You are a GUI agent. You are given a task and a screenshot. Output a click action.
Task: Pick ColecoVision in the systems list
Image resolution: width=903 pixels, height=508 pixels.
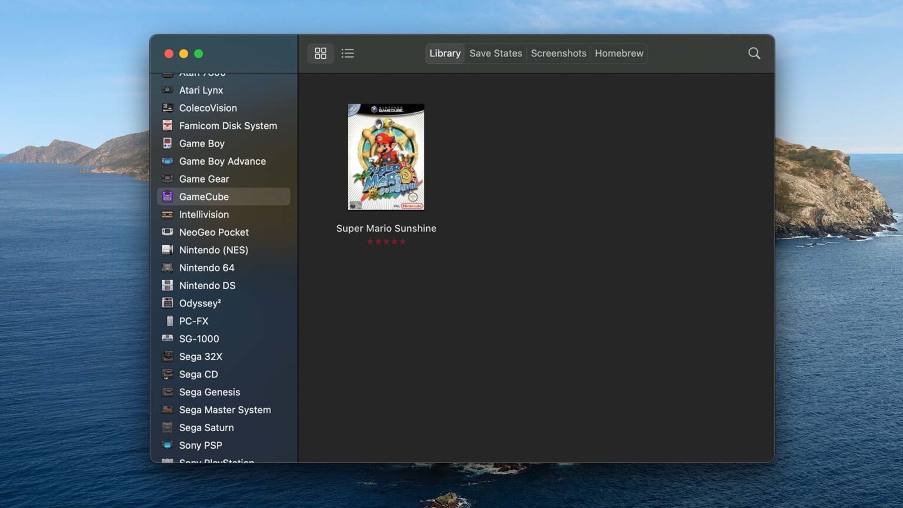click(x=208, y=108)
